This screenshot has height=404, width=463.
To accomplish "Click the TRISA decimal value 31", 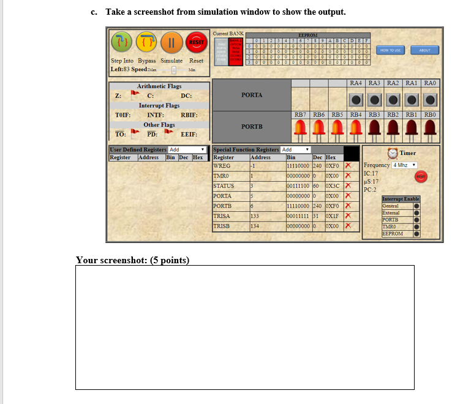I will [315, 216].
